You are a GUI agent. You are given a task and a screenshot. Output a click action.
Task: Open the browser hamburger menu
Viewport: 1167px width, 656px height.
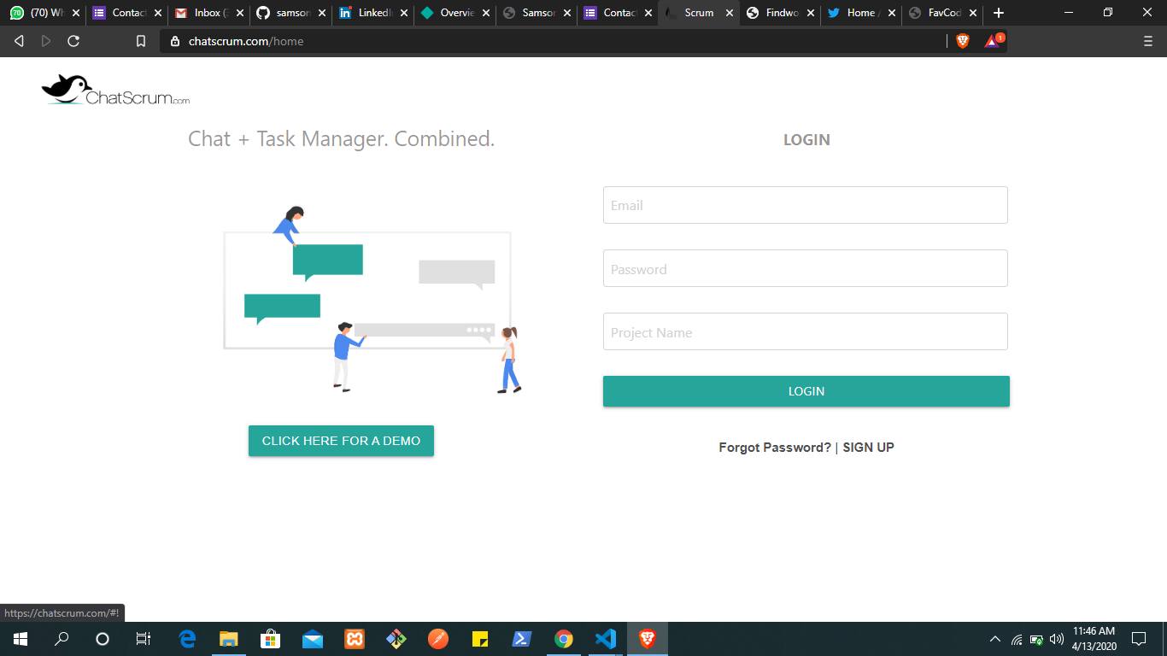[1147, 41]
